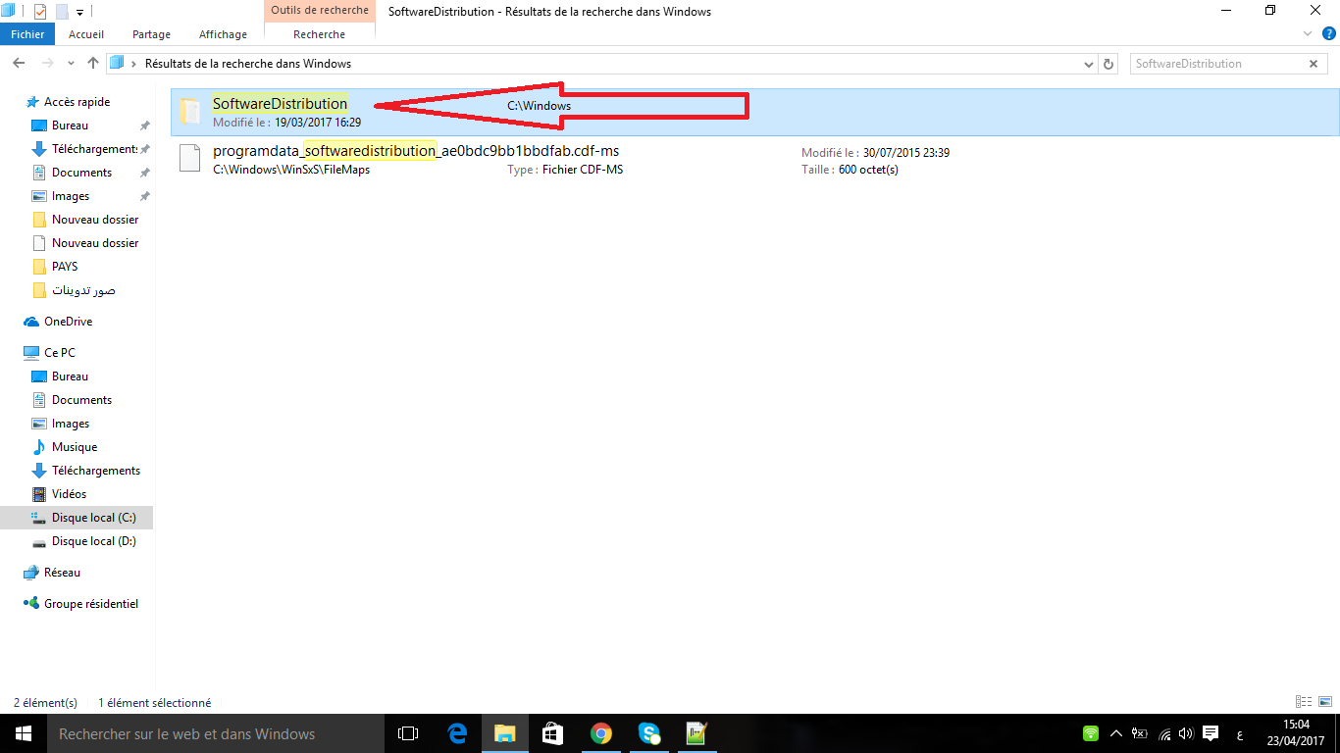Launch Google Chrome from taskbar
The height and width of the screenshot is (753, 1340).
[x=601, y=733]
